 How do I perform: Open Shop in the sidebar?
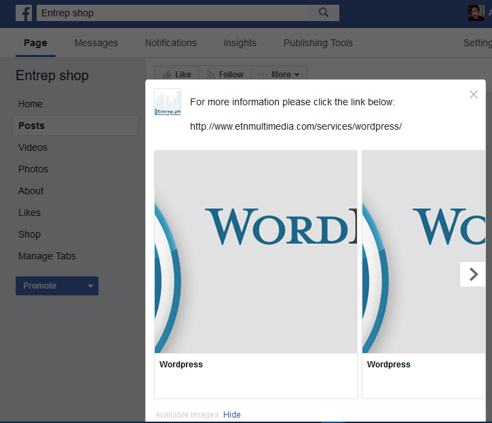(x=29, y=234)
